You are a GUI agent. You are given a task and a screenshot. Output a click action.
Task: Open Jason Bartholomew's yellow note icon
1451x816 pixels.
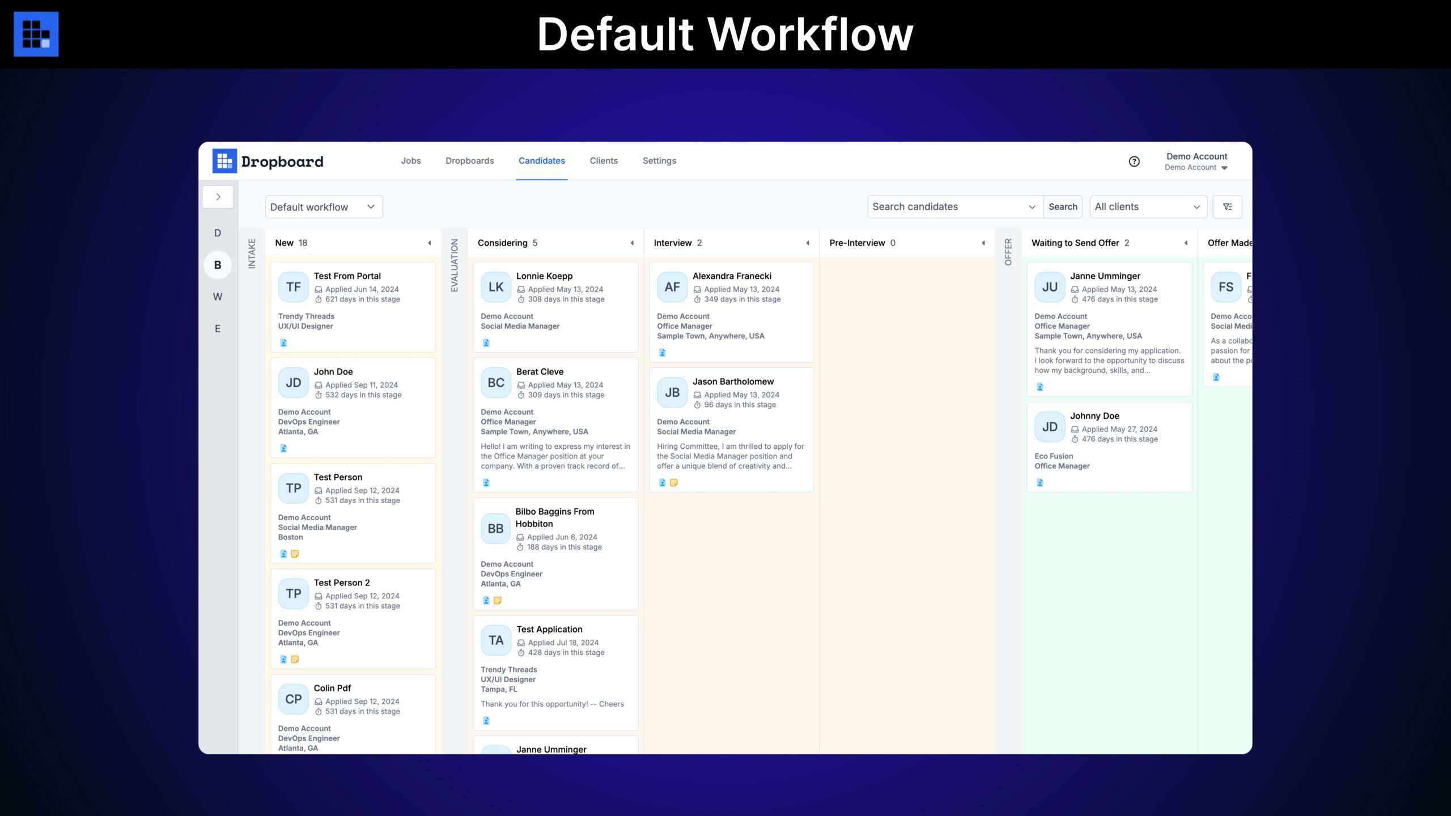coord(673,483)
